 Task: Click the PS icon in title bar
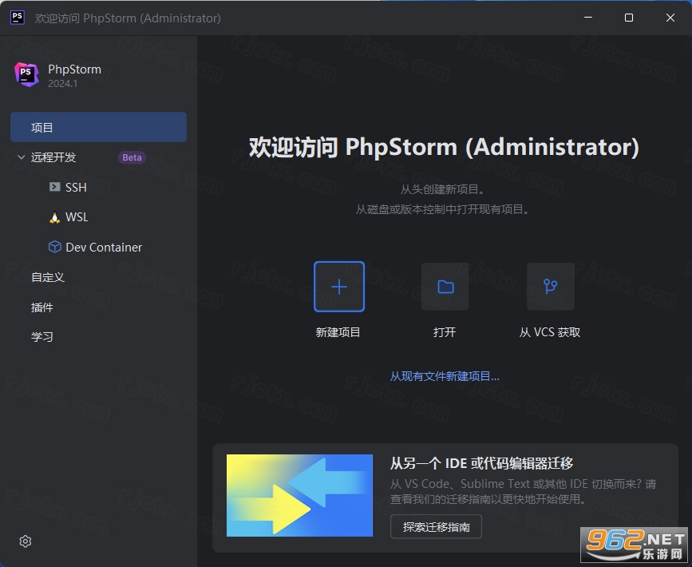point(18,18)
